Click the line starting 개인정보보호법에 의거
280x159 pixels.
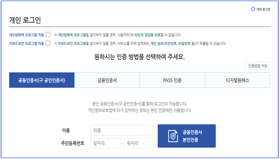coord(140,111)
